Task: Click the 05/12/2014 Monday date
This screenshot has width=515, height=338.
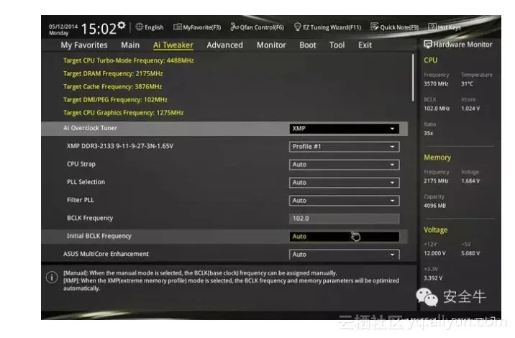Action: pos(63,29)
